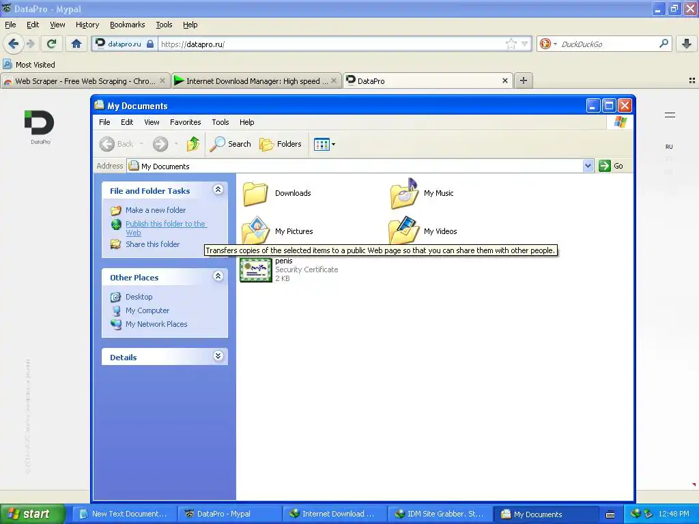Open My Documents Help menu
The image size is (699, 524).
[246, 122]
